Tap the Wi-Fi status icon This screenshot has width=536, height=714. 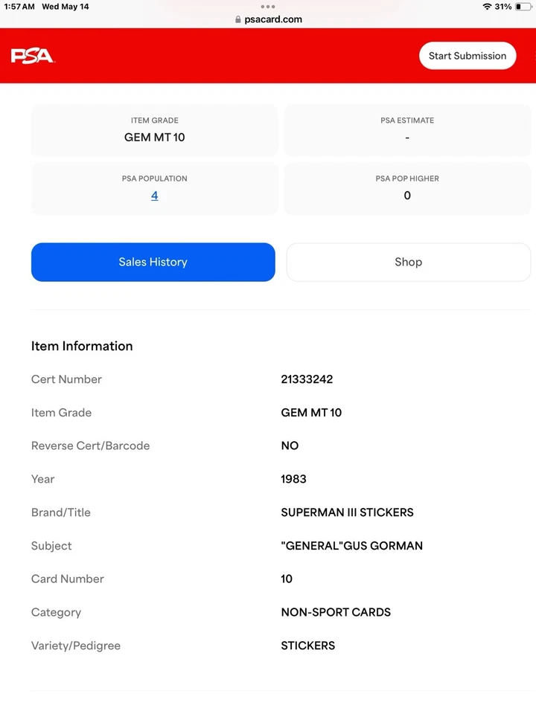(x=487, y=7)
